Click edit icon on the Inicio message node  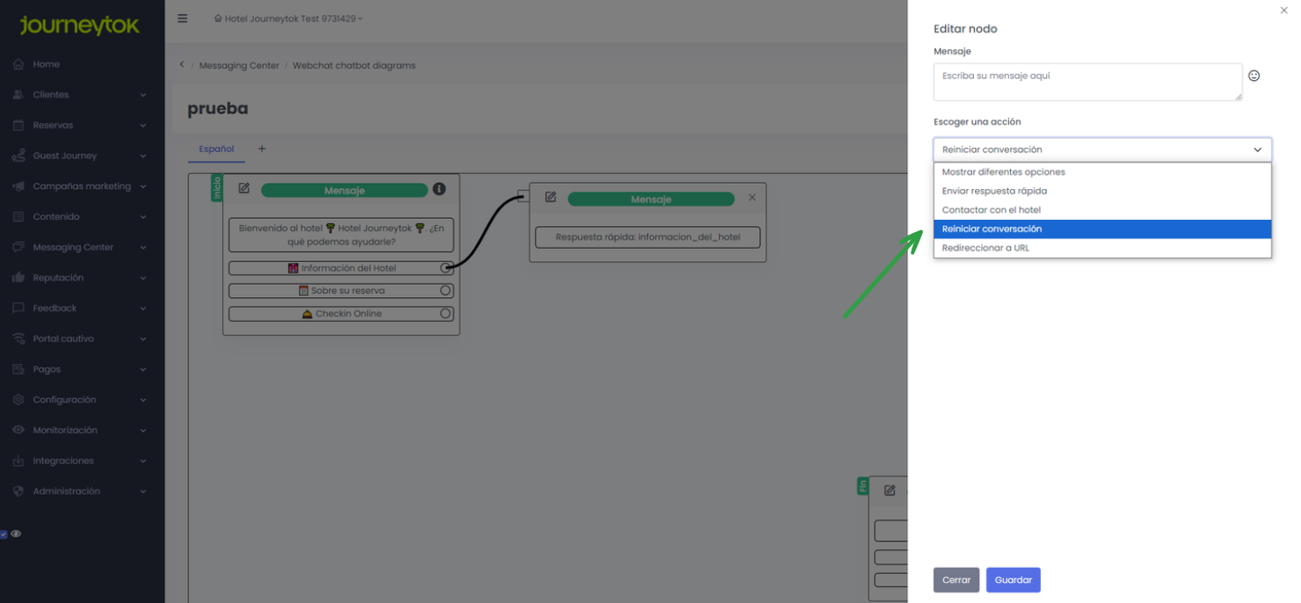pyautogui.click(x=244, y=189)
